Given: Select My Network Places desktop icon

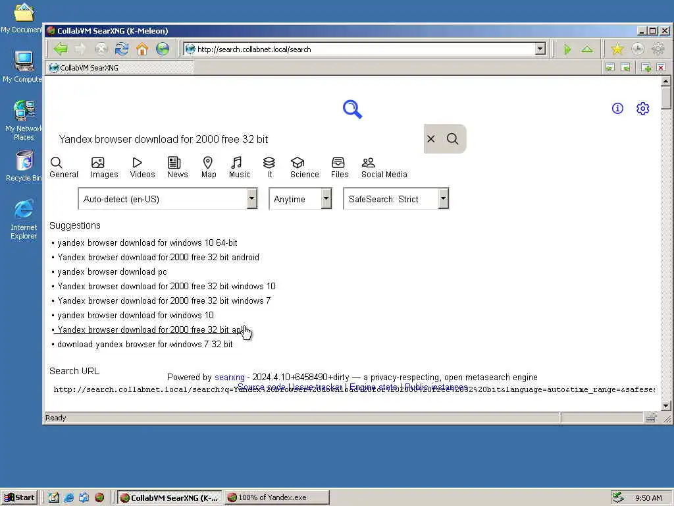Looking at the screenshot, I should [x=24, y=120].
